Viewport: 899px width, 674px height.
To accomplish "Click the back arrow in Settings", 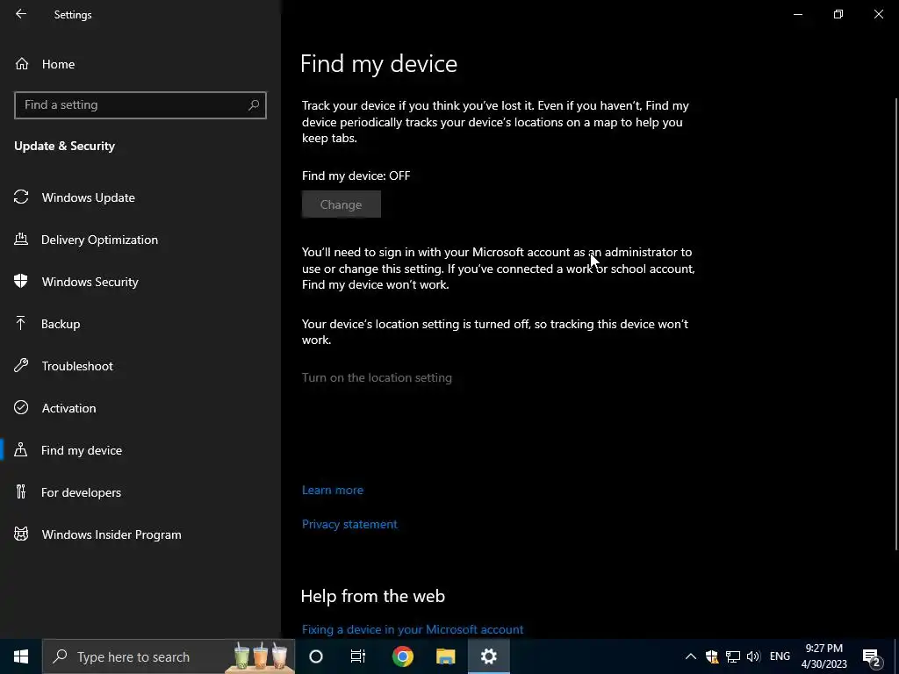I will coord(21,14).
